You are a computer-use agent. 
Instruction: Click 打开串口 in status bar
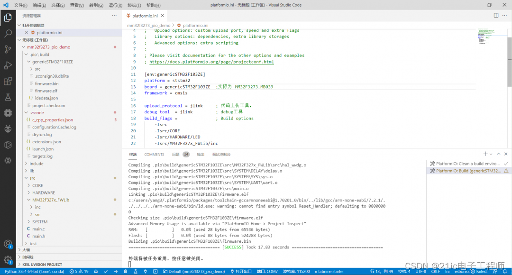click(241, 271)
